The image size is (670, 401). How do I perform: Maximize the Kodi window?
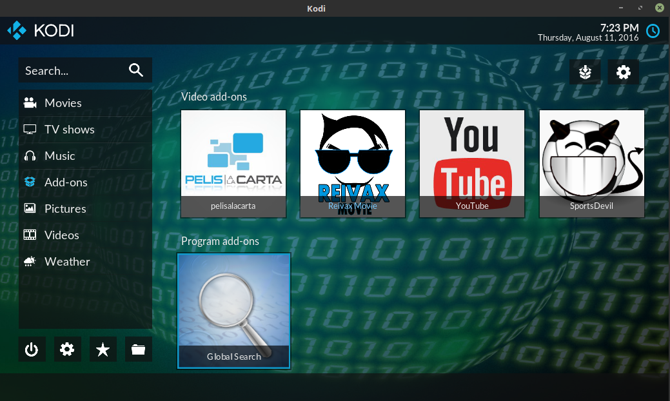click(640, 8)
